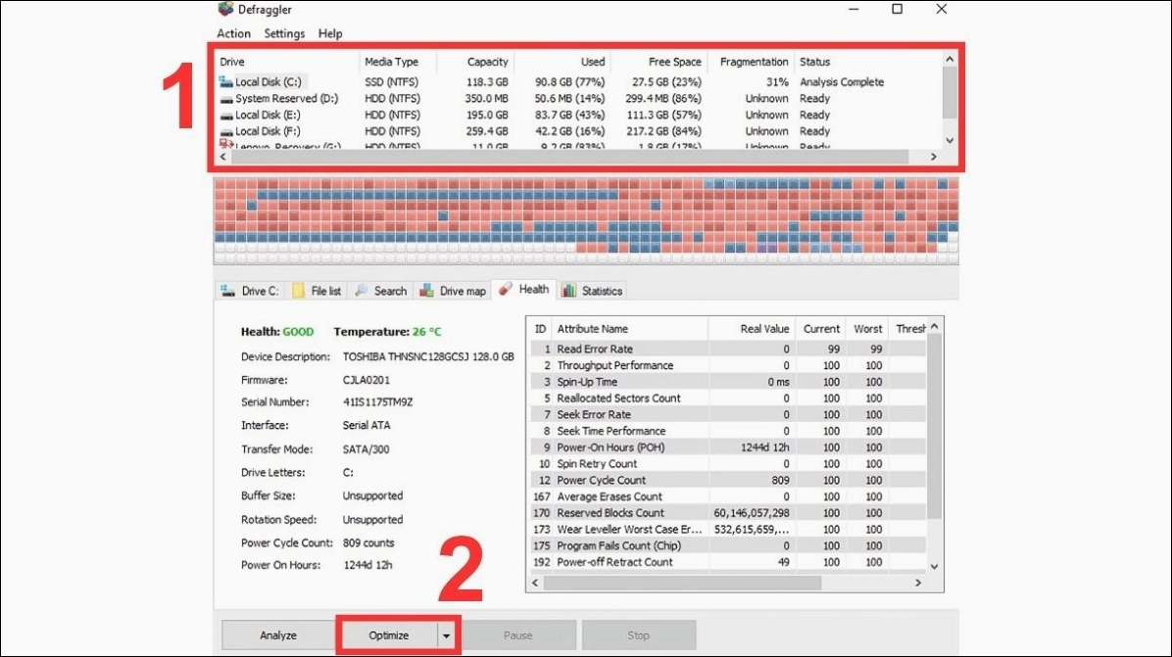Click the Statistics bar chart icon
Viewport: 1172px width, 657px height.
(568, 291)
